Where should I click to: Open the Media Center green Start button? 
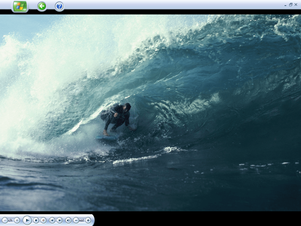[20, 6]
